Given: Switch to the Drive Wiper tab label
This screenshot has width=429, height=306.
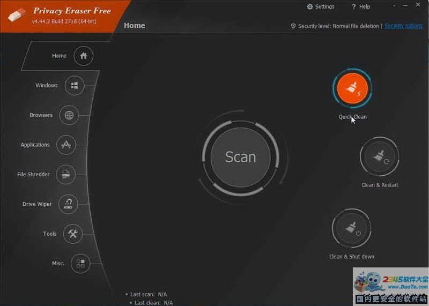Looking at the screenshot, I should pyautogui.click(x=37, y=204).
